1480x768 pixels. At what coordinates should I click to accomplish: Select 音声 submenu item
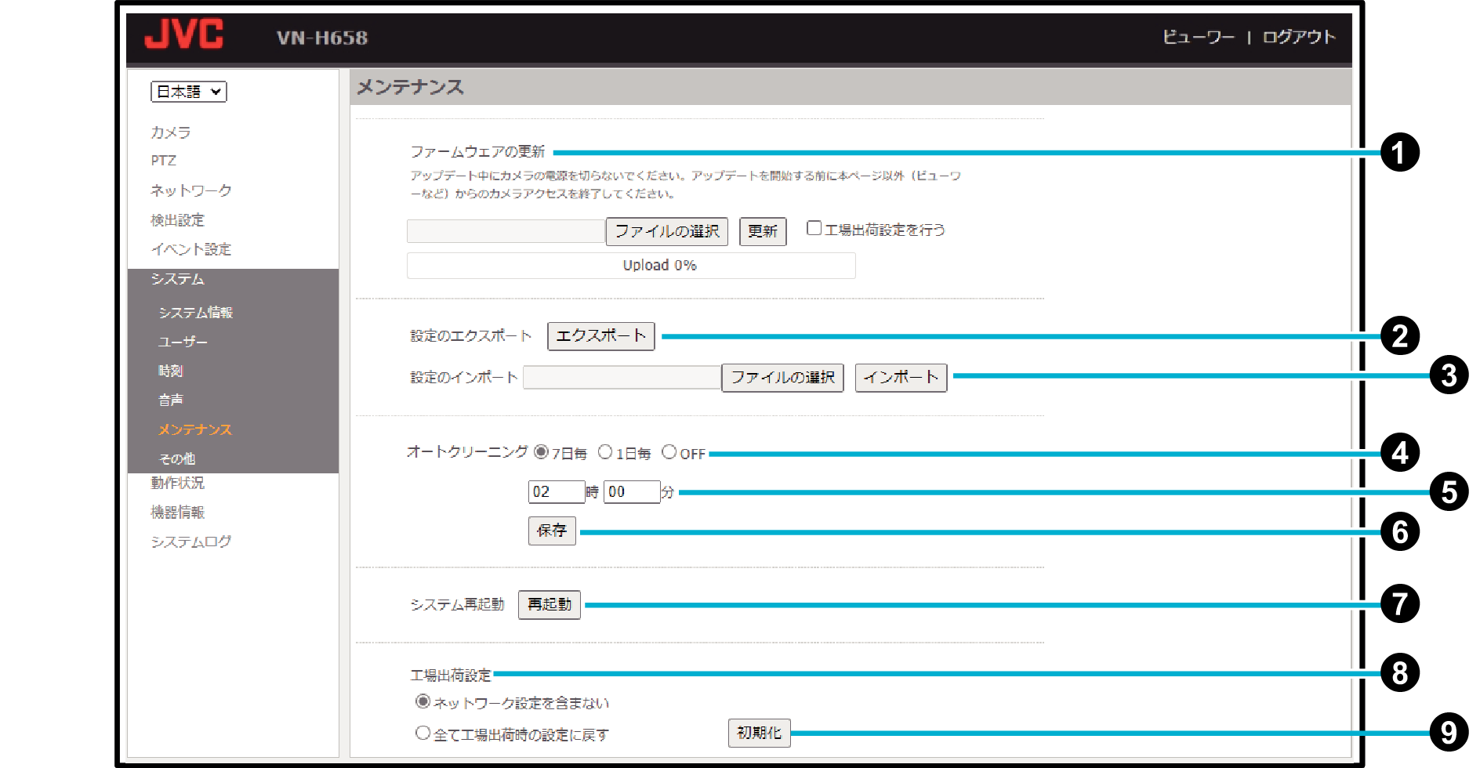(170, 400)
